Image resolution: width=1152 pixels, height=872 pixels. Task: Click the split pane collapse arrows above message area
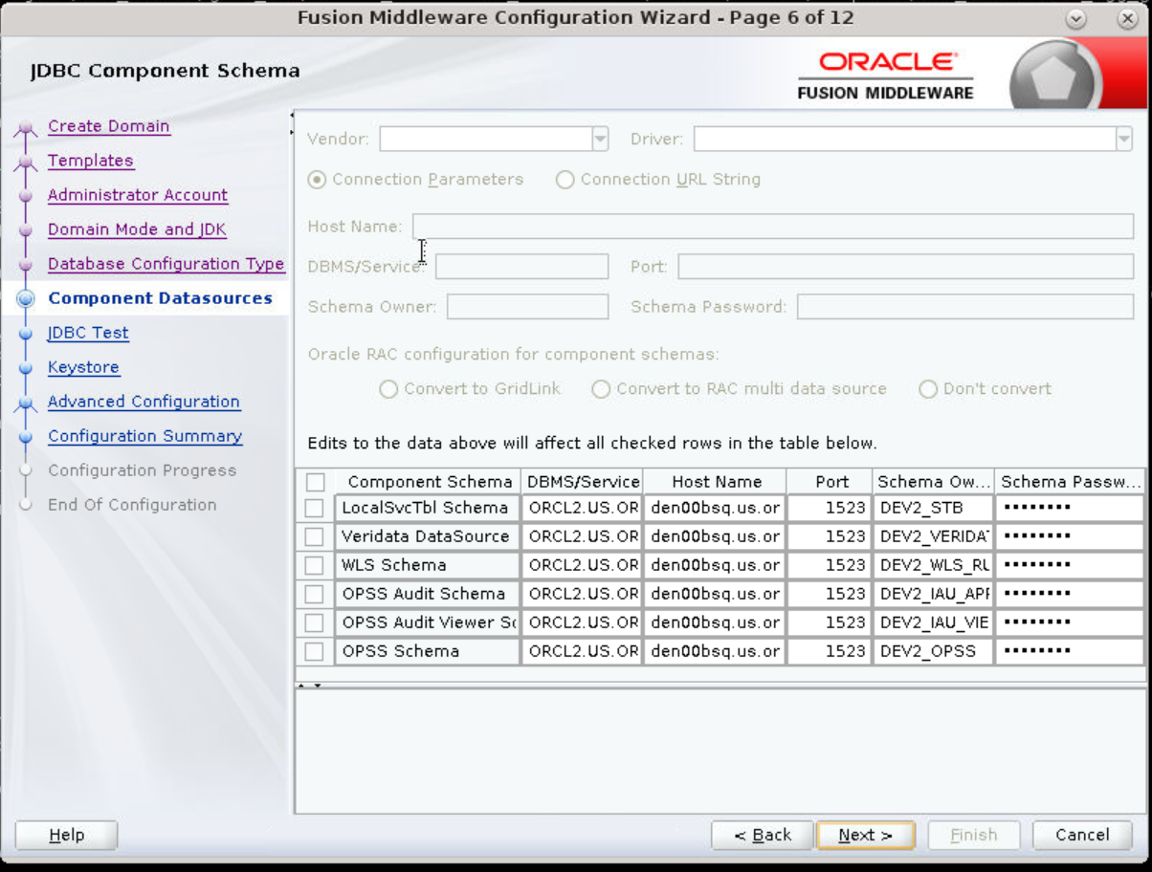[x=308, y=685]
